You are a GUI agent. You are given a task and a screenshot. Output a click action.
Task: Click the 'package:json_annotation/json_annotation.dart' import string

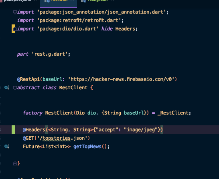tap(101, 12)
